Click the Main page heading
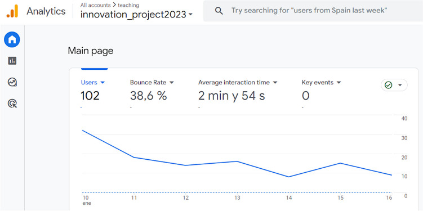This screenshot has height=211, width=423. pyautogui.click(x=91, y=51)
